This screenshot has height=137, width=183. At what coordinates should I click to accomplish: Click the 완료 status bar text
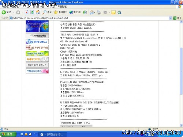tap(6, 129)
